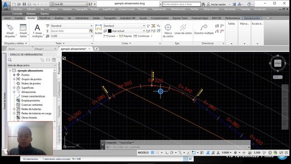Select Cuencas vertientes tree item

point(32,105)
